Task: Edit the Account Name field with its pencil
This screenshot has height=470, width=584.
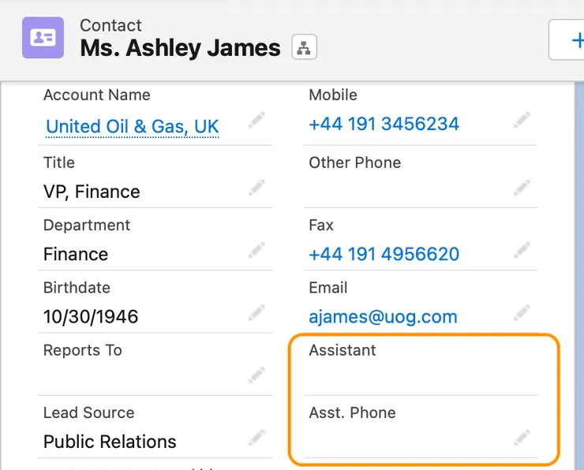Action: pyautogui.click(x=256, y=120)
